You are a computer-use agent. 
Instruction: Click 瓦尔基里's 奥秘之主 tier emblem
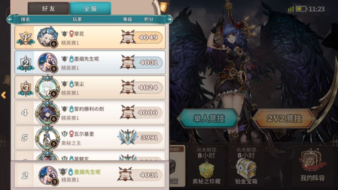coord(128,137)
